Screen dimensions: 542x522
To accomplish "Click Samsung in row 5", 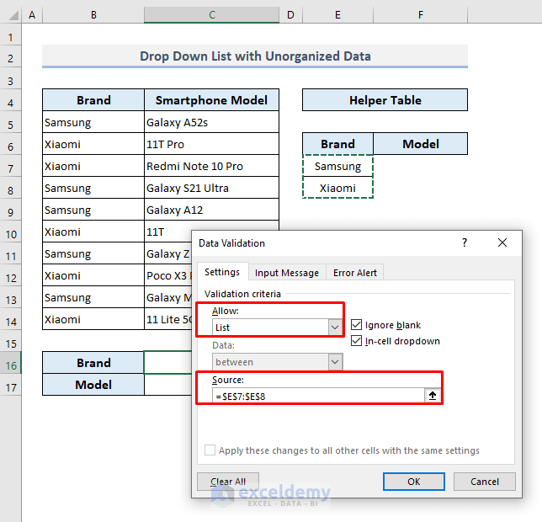I will coord(93,122).
